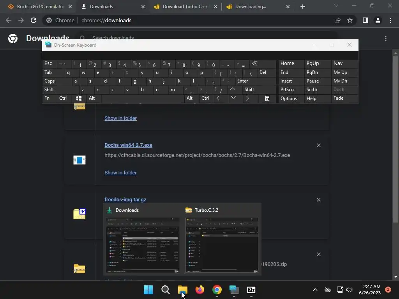Screen dimensions: 399x299
Task: Toggle the Nav key on the keyboard
Action: [345, 63]
